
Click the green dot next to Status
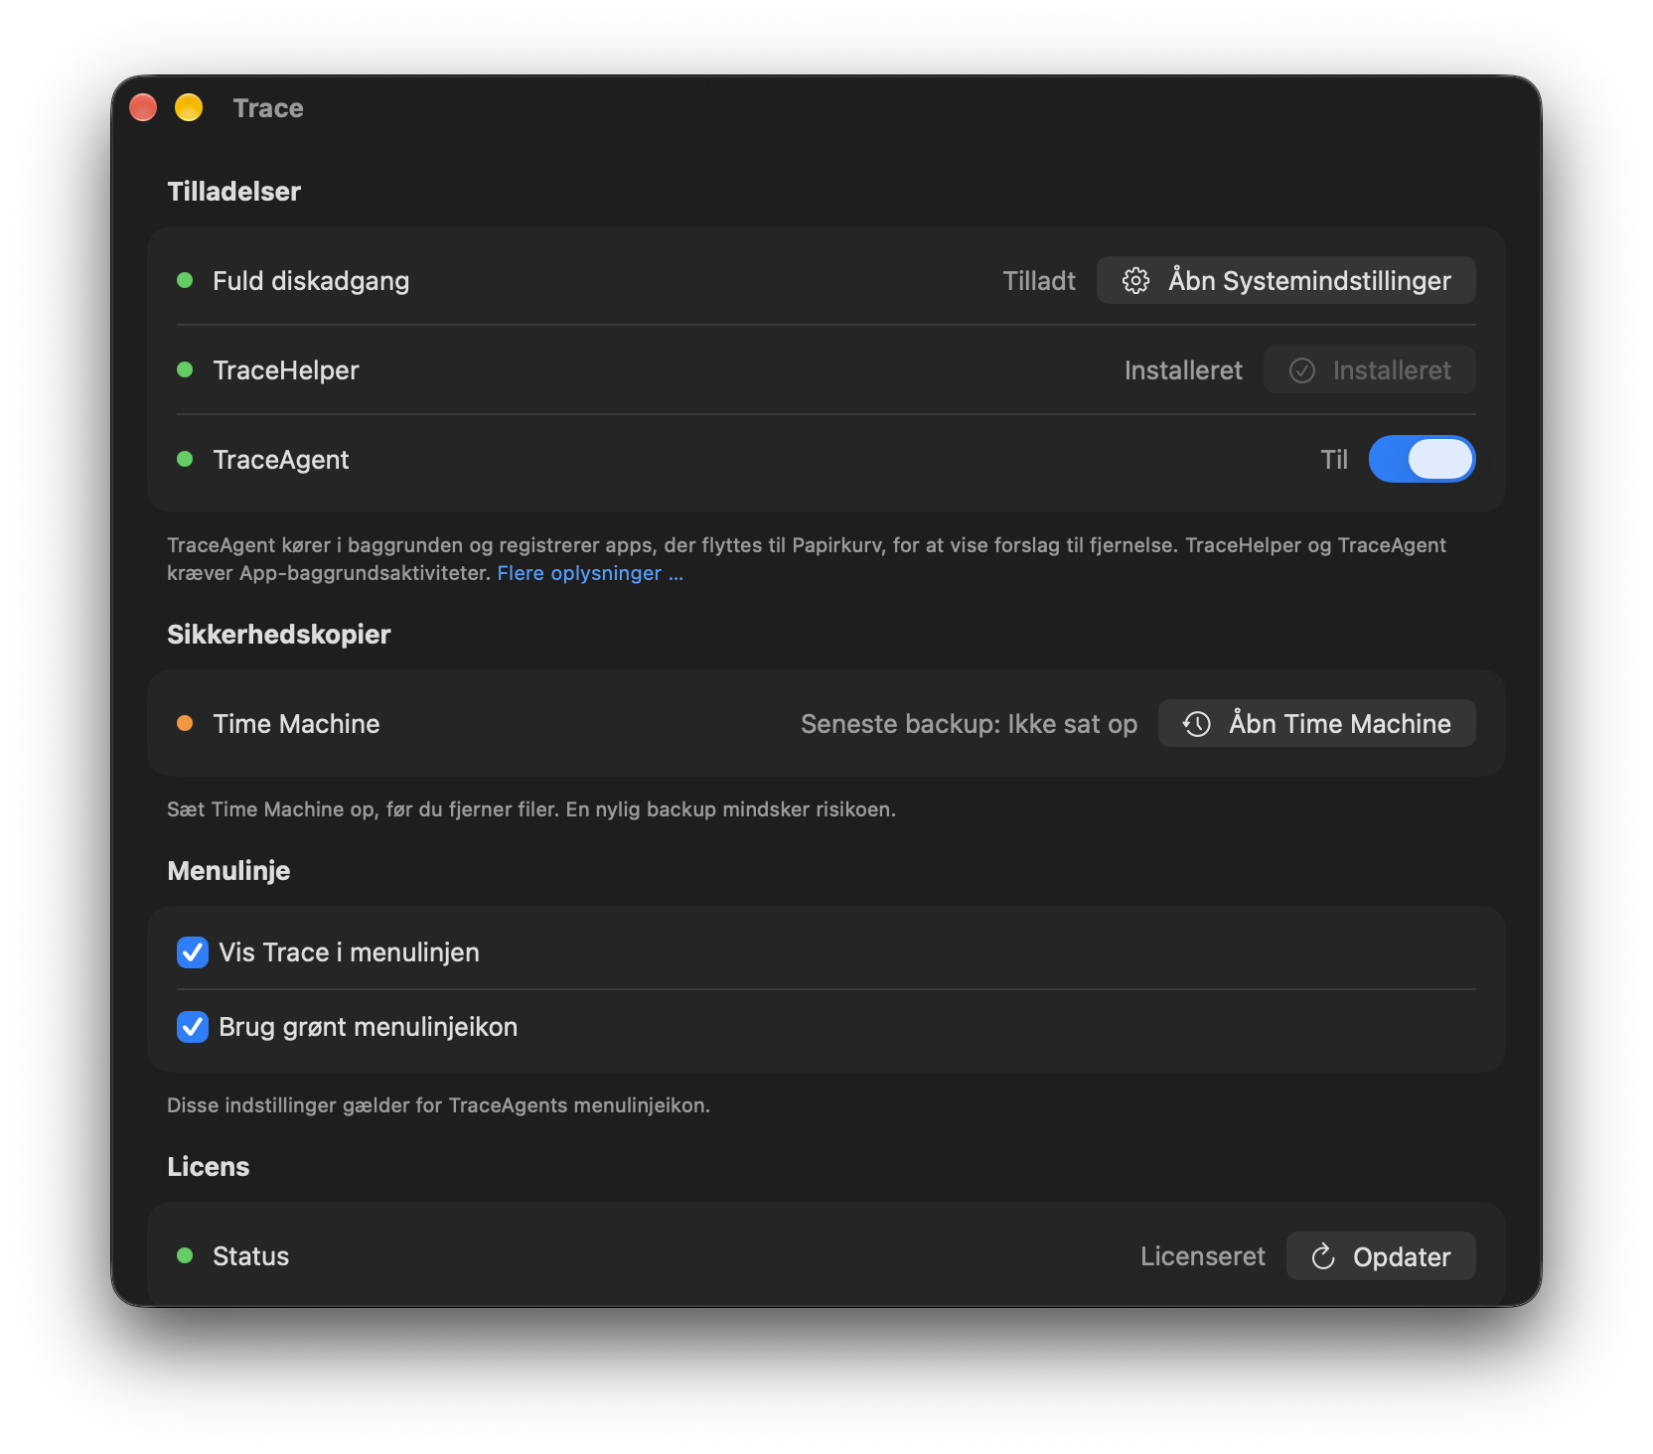point(185,1255)
